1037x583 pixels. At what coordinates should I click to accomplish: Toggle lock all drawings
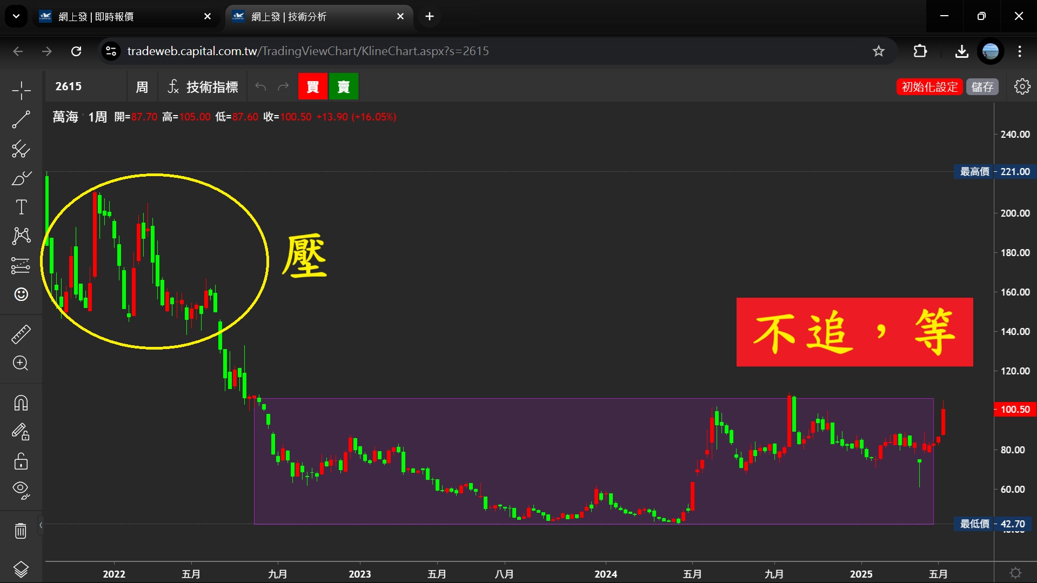coord(21,461)
